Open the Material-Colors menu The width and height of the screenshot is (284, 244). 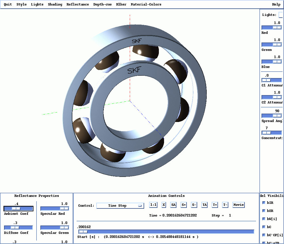[146, 4]
